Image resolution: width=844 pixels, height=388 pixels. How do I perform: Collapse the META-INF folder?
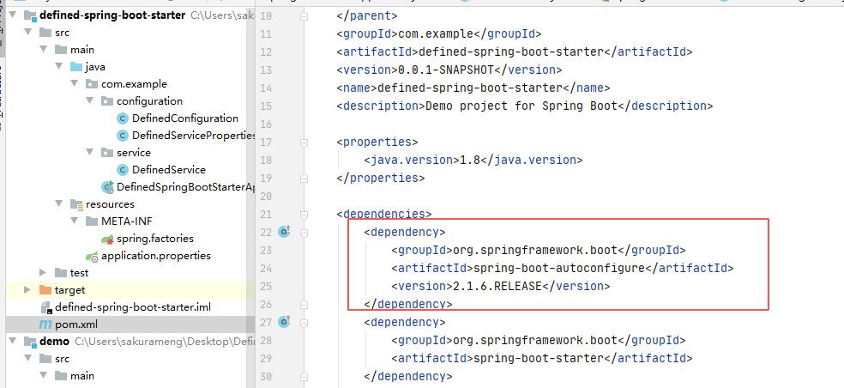(75, 221)
